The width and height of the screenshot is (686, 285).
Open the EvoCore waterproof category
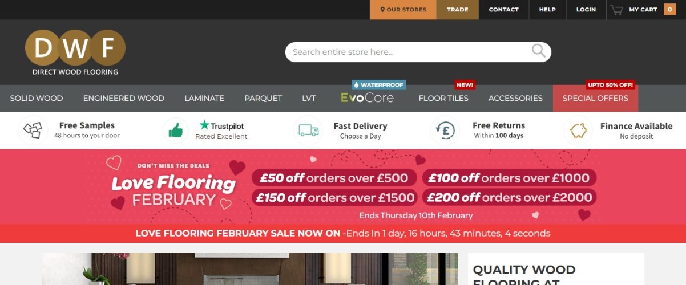click(367, 97)
